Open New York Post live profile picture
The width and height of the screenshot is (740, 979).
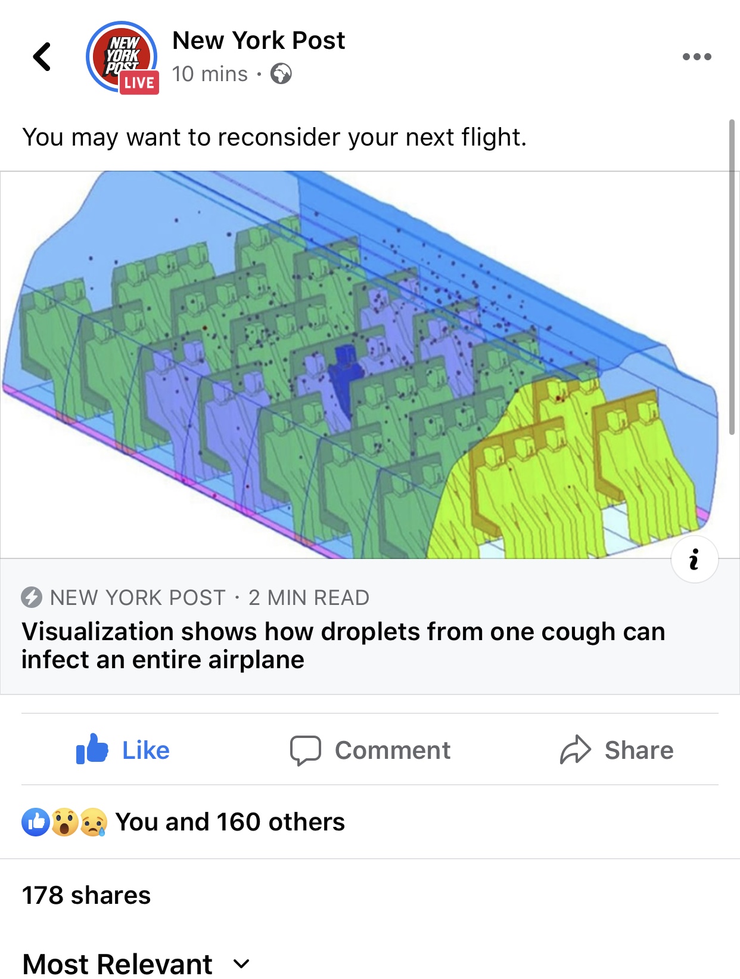(x=122, y=58)
